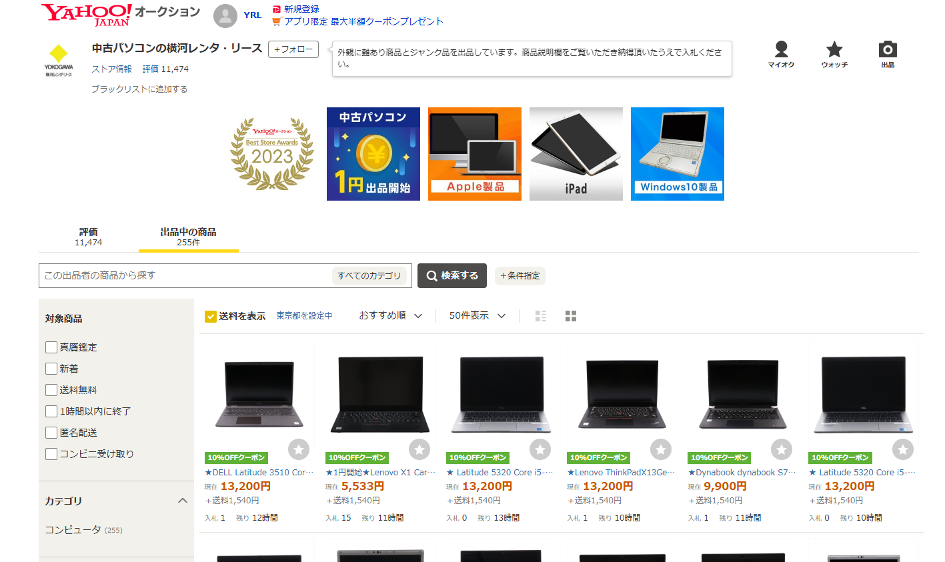Open the Best Store Awards 2023 badge
This screenshot has width=945, height=562.
[x=272, y=154]
